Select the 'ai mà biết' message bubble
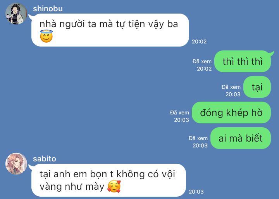The height and width of the screenshot is (199, 279). pyautogui.click(x=241, y=138)
